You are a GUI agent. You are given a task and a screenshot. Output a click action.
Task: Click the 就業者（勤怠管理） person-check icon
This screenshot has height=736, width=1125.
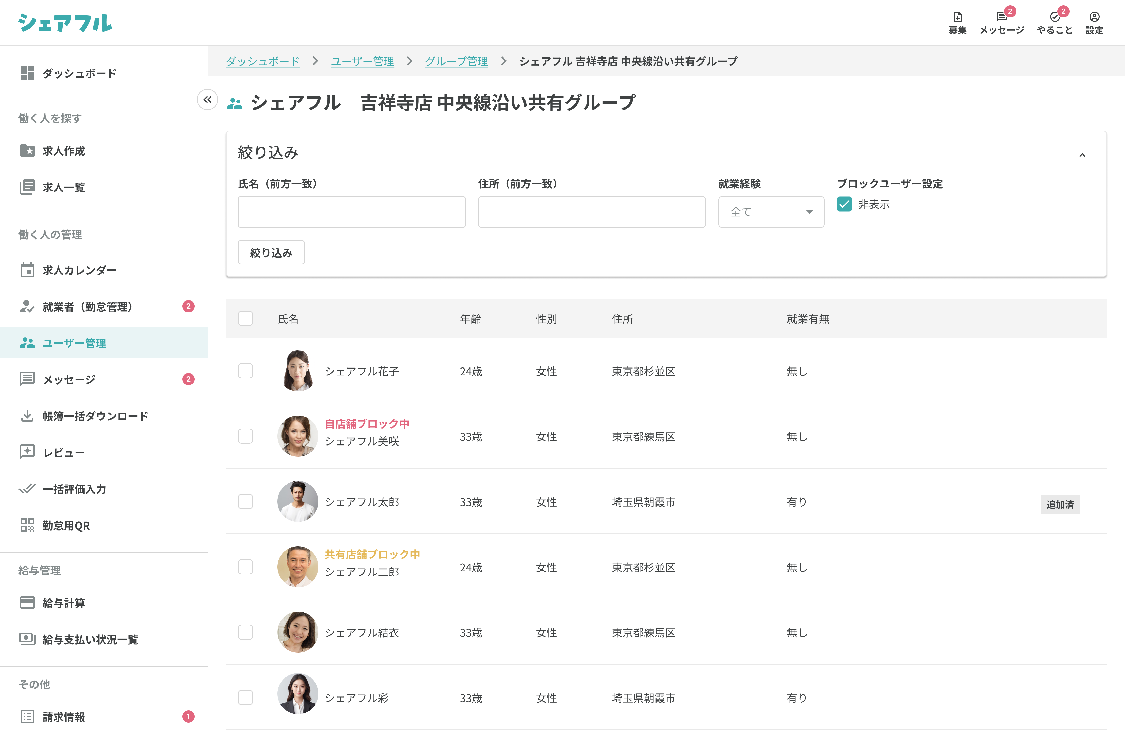pos(27,306)
